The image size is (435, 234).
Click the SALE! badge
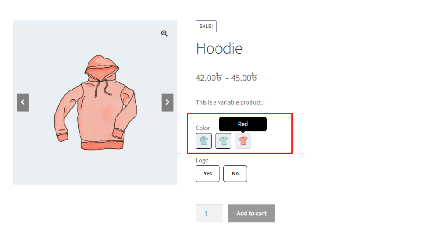pos(206,26)
